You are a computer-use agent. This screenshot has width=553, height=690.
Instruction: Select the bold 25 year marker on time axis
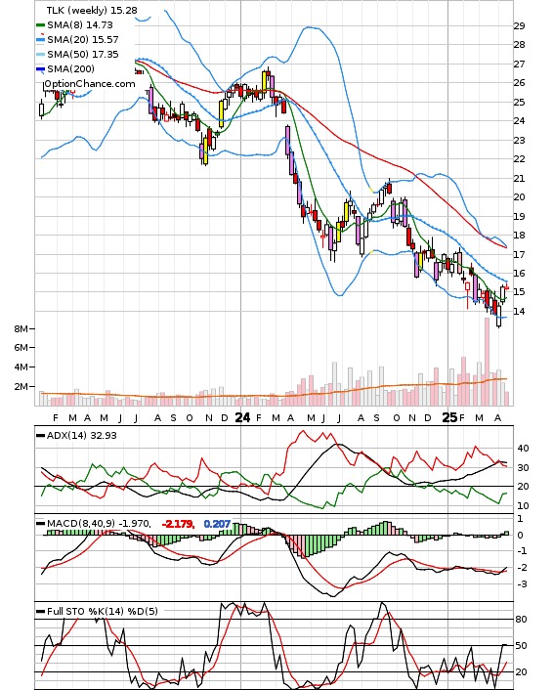point(449,417)
